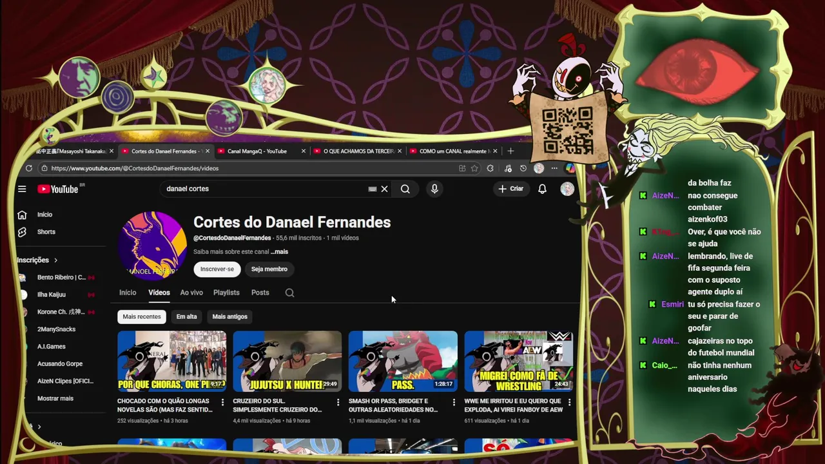Select the Mais recentes filter chip
Image resolution: width=825 pixels, height=464 pixels.
tap(142, 316)
